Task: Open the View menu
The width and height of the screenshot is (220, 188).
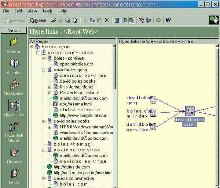Action: tap(32, 11)
